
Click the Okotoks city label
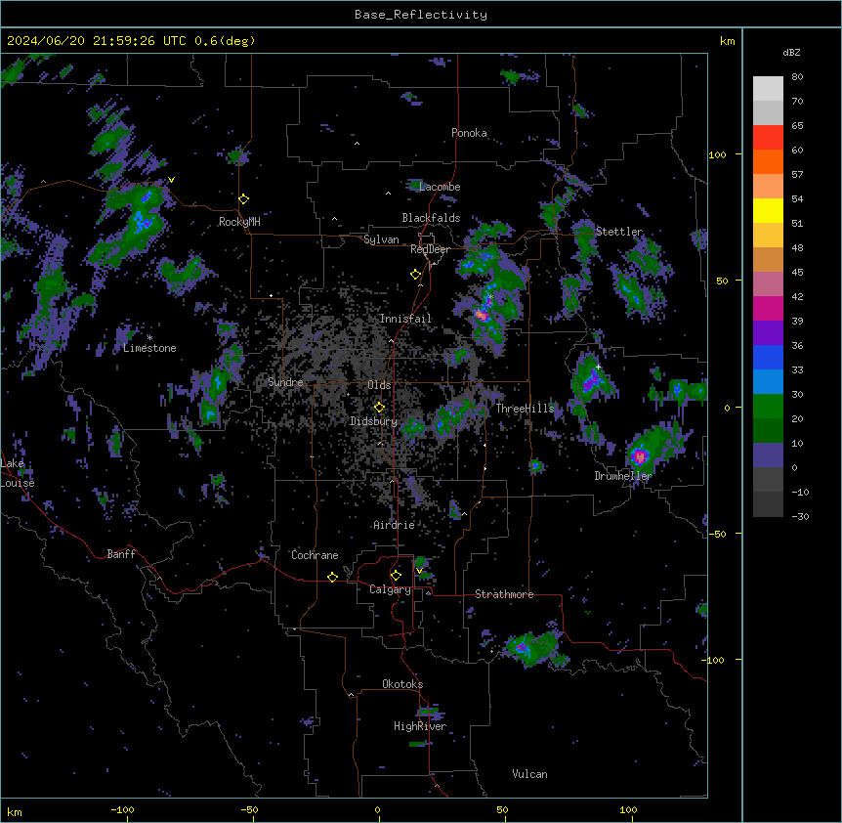point(402,684)
